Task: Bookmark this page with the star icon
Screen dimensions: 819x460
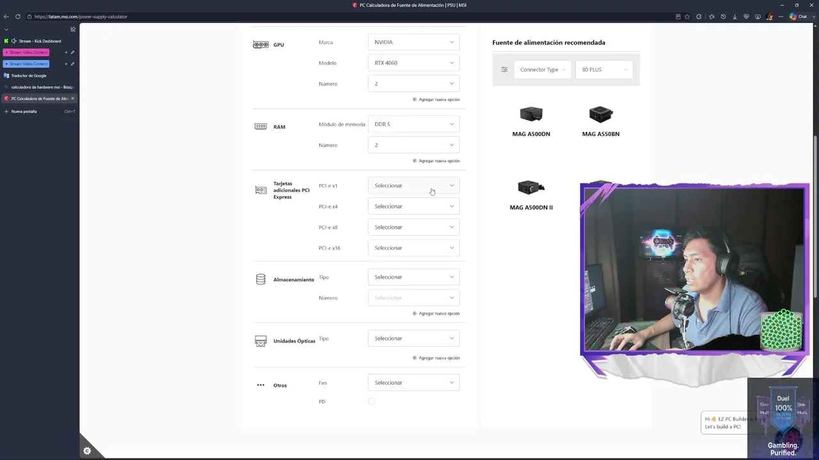Action: pos(687,17)
